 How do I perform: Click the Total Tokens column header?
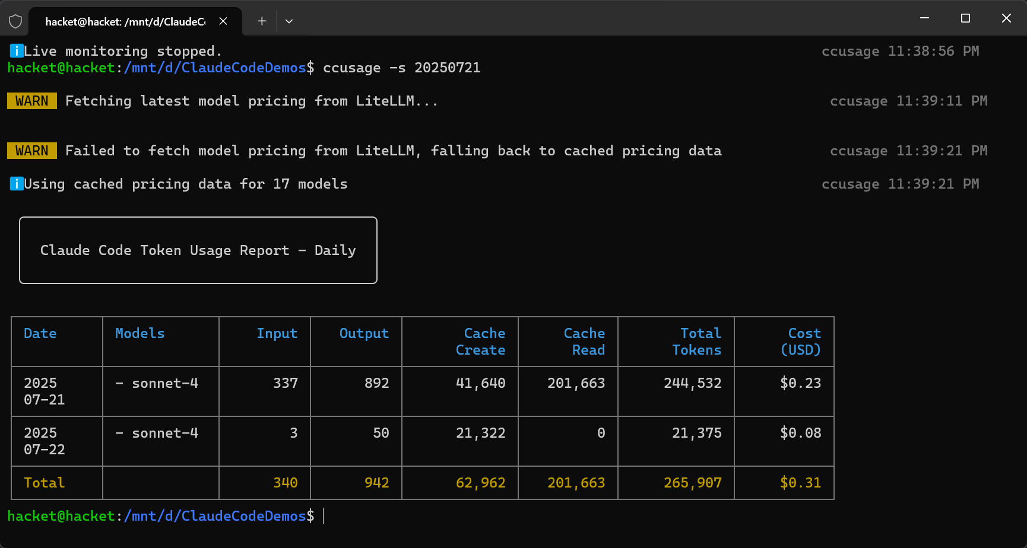(x=697, y=342)
